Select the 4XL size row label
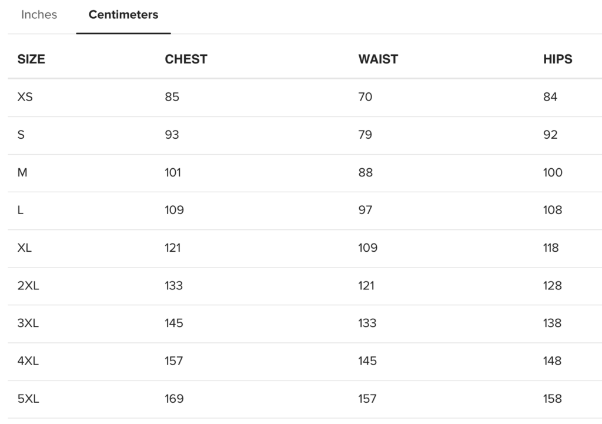 coord(28,360)
